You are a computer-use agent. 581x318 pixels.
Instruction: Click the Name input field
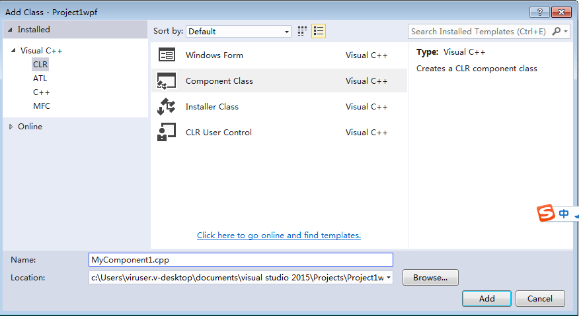241,259
